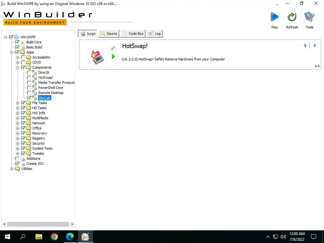Click the Apps folder icon
324x243 pixels.
click(22, 52)
